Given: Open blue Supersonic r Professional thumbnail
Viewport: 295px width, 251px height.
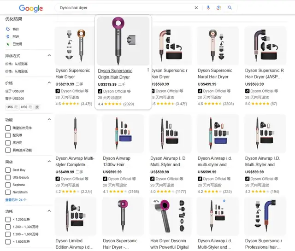Looking at the screenshot, I should (265, 216).
